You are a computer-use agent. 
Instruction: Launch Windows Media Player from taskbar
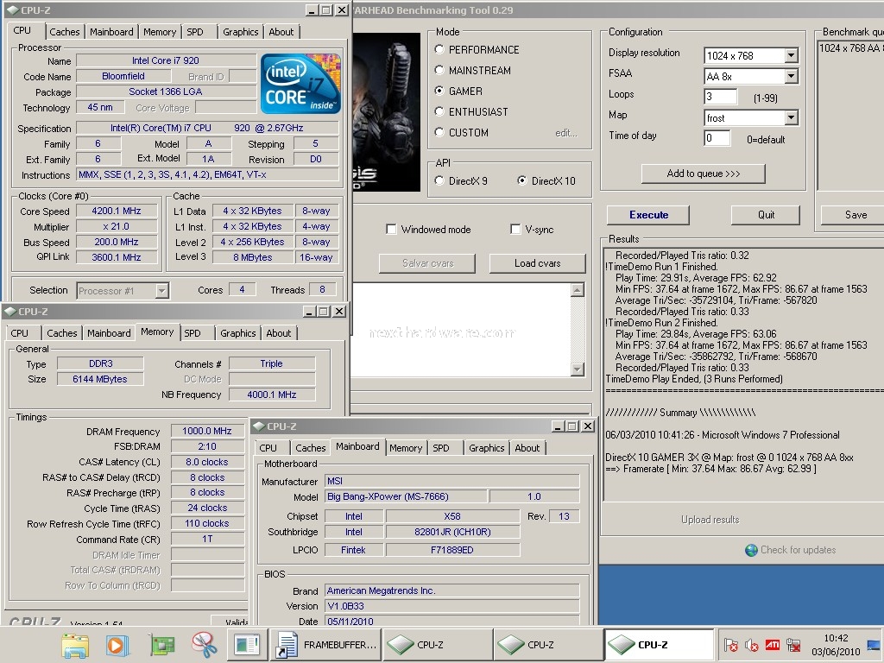click(x=117, y=645)
